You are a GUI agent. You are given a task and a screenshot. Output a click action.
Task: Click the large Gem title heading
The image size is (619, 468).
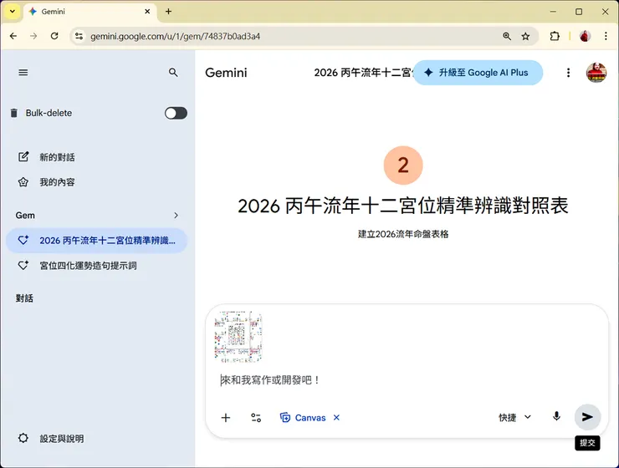click(x=403, y=206)
